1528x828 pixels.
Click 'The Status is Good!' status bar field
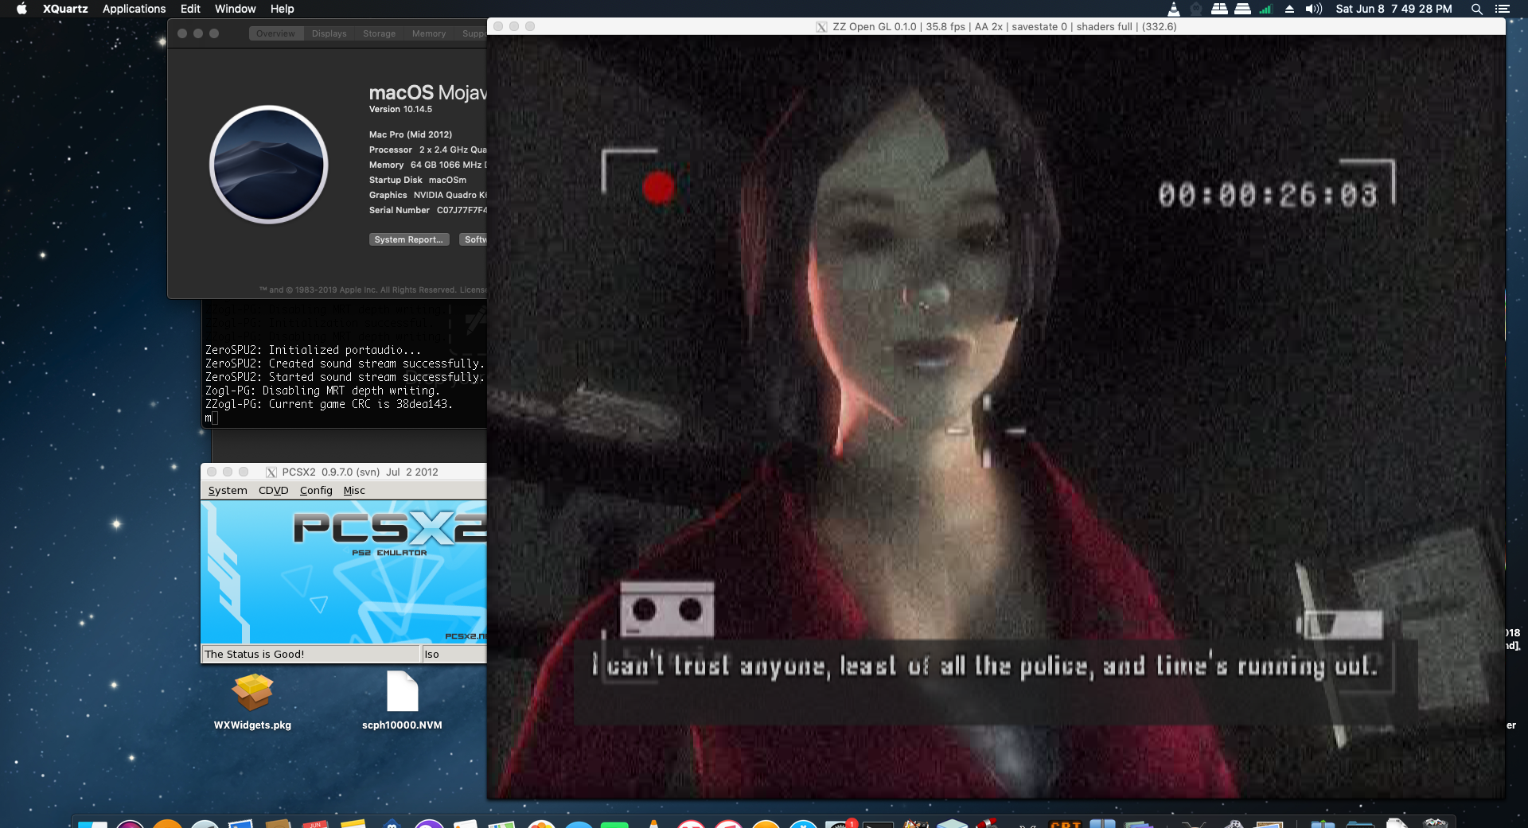pyautogui.click(x=310, y=654)
